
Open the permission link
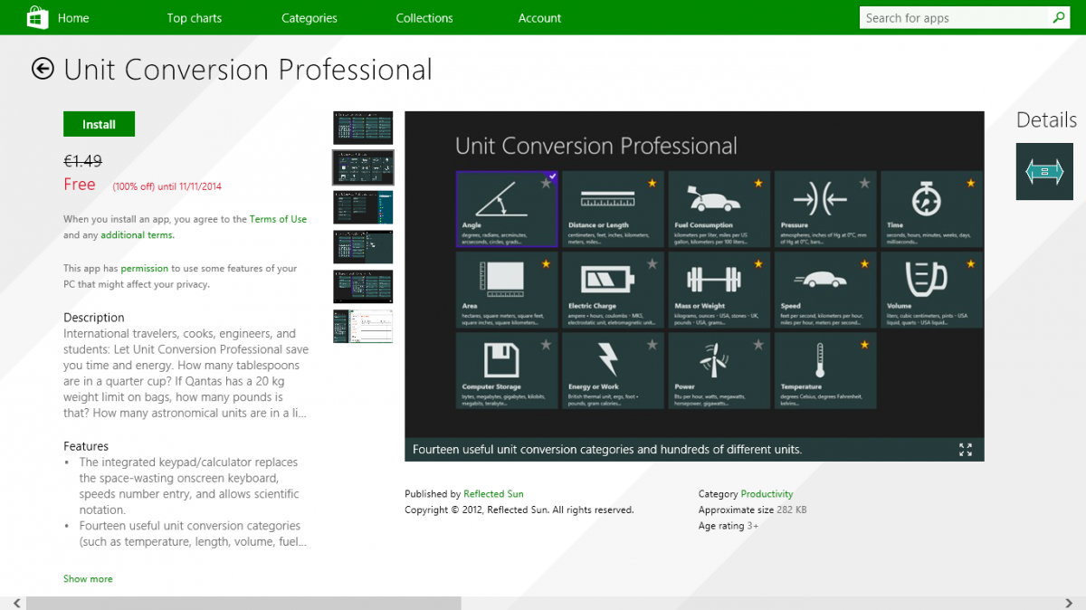click(145, 269)
